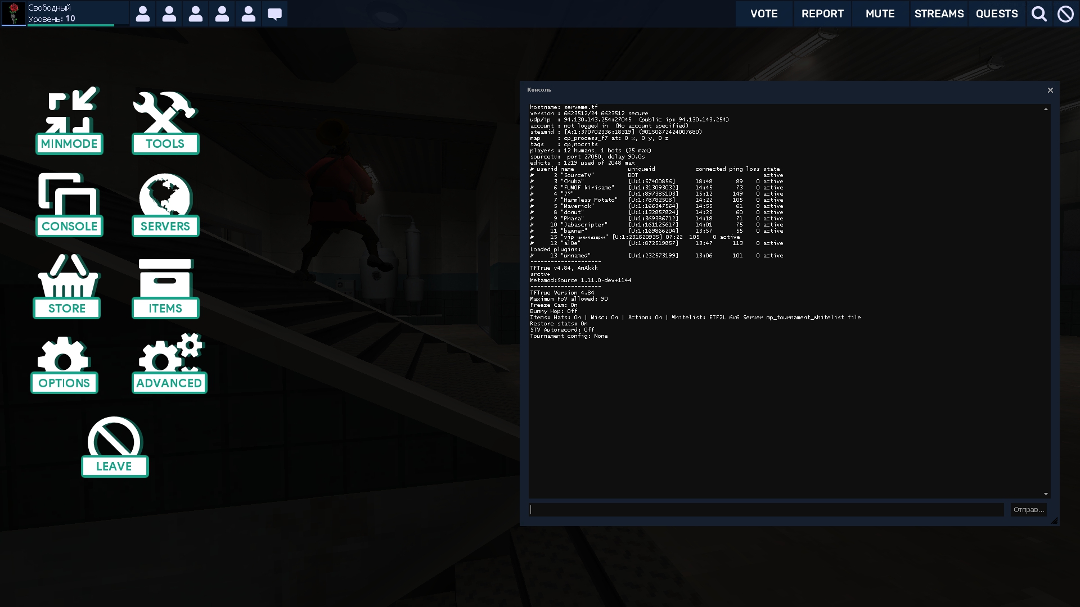Click console scrollbar down arrow

coord(1046,494)
